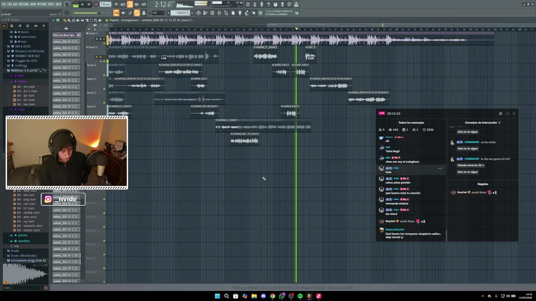Open TikTok app from the taskbar
This screenshot has height=301, width=536.
(319, 296)
